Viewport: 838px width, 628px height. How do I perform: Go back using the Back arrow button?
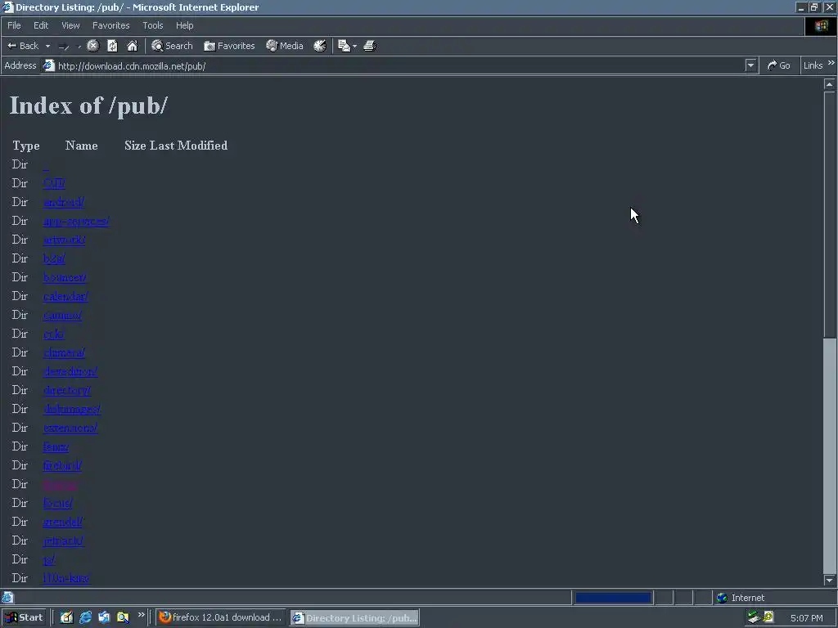pyautogui.click(x=23, y=46)
